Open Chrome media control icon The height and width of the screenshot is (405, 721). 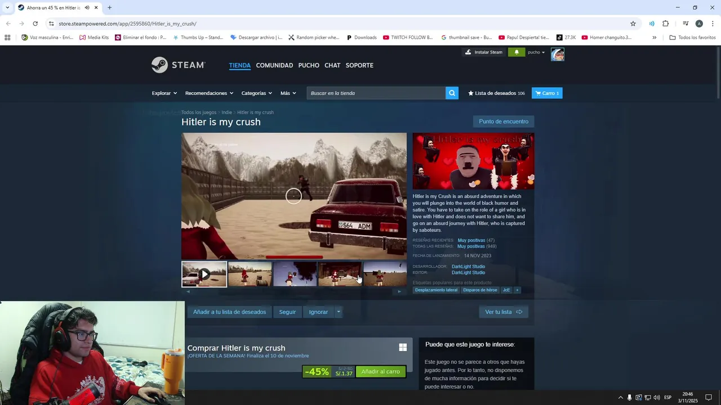pyautogui.click(x=686, y=24)
